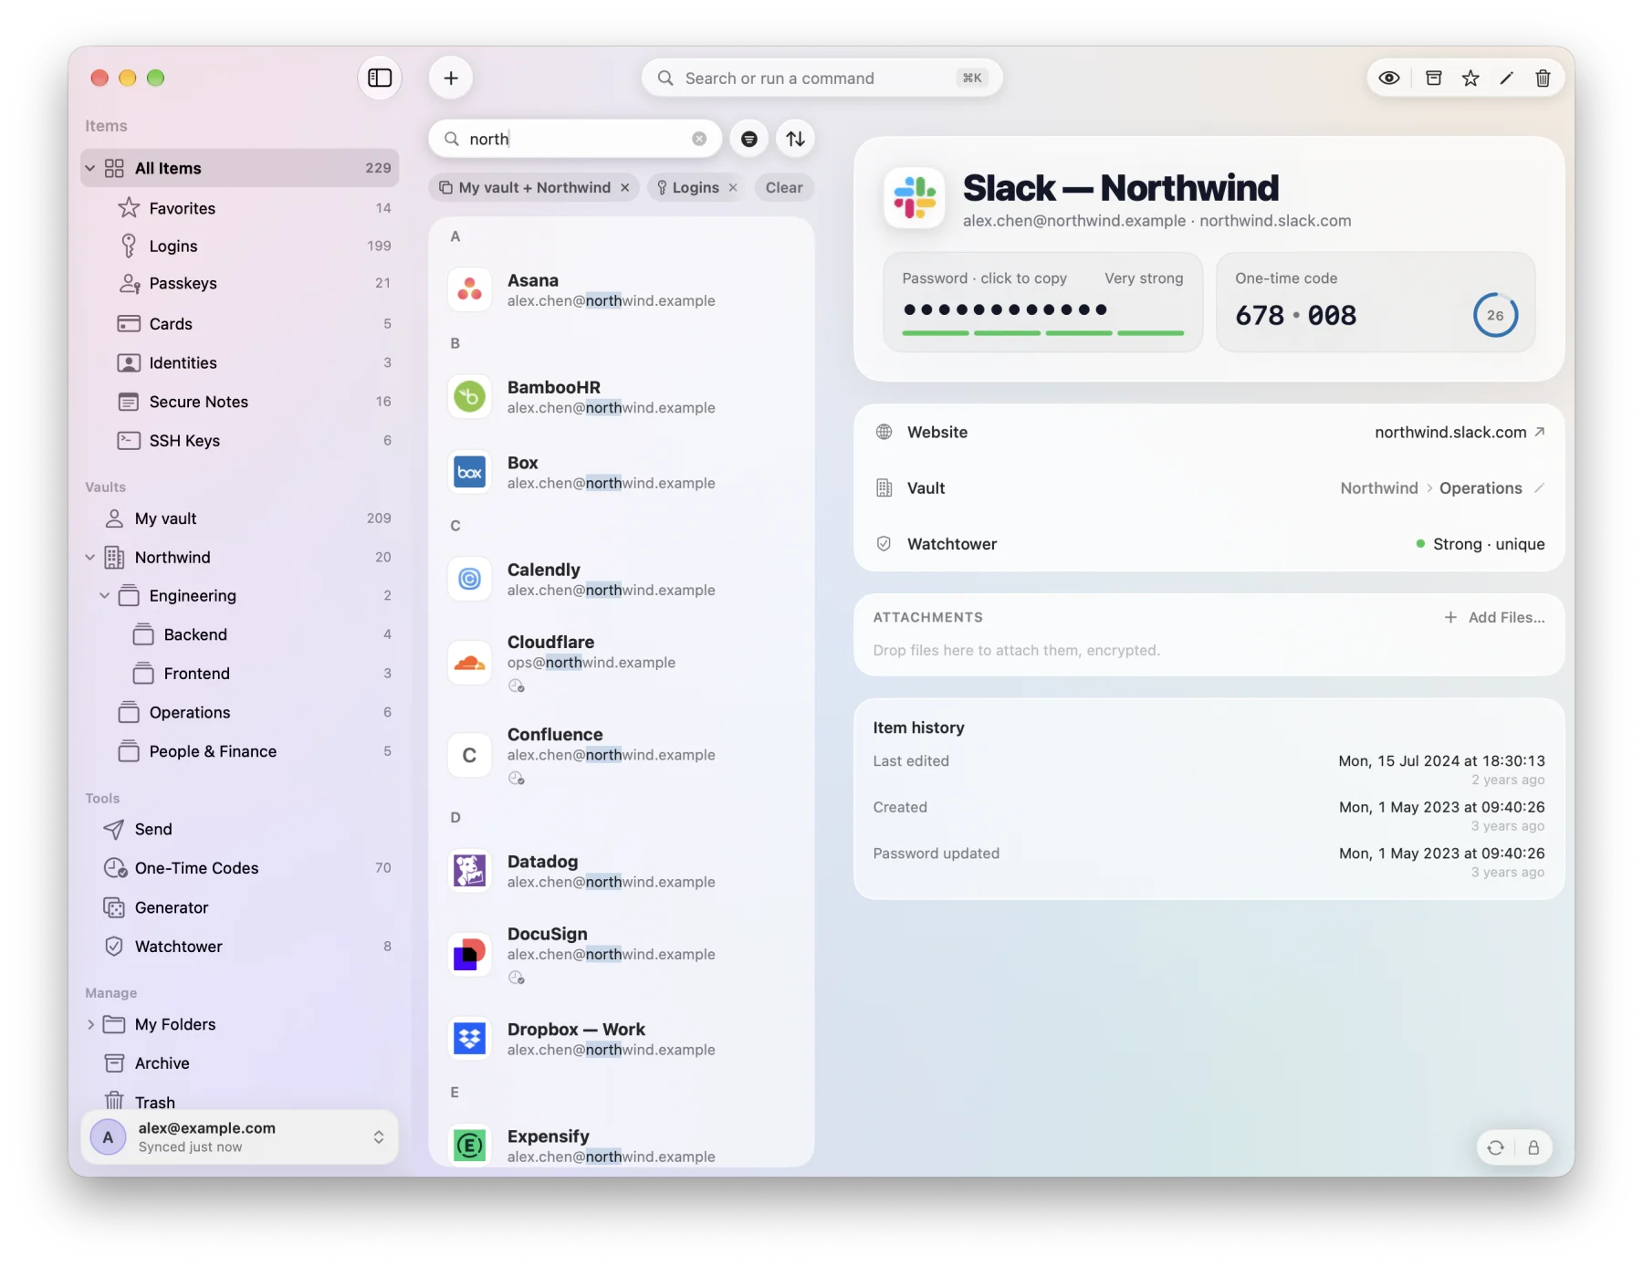Viewport: 1643px width, 1267px height.
Task: Click the archive icon in top toolbar
Action: (1434, 79)
